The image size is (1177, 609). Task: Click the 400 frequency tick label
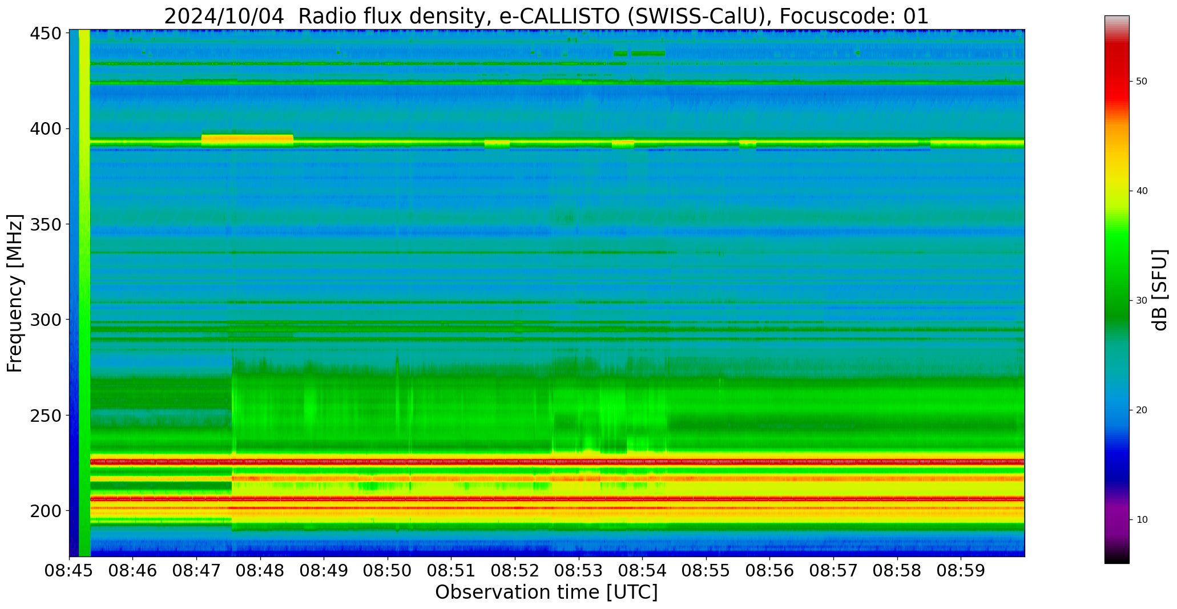coord(46,129)
